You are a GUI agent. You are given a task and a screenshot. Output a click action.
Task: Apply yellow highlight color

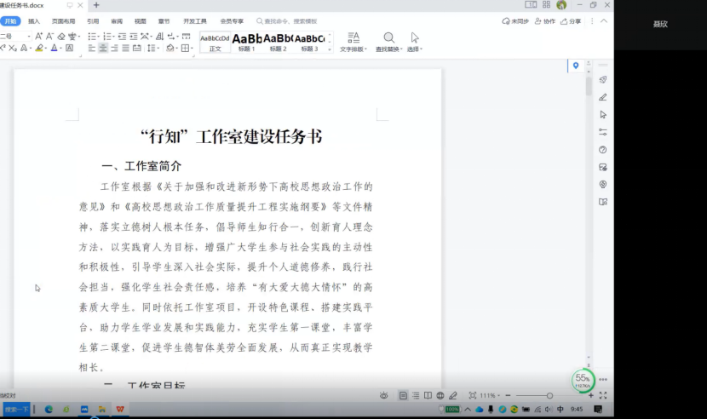[x=39, y=48]
